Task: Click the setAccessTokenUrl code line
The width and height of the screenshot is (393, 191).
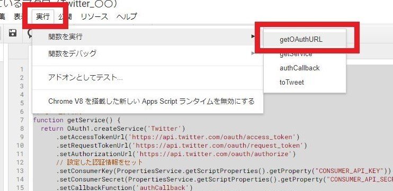Action: coord(178,137)
